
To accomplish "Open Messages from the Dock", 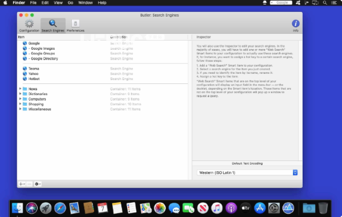I will click(174, 208).
